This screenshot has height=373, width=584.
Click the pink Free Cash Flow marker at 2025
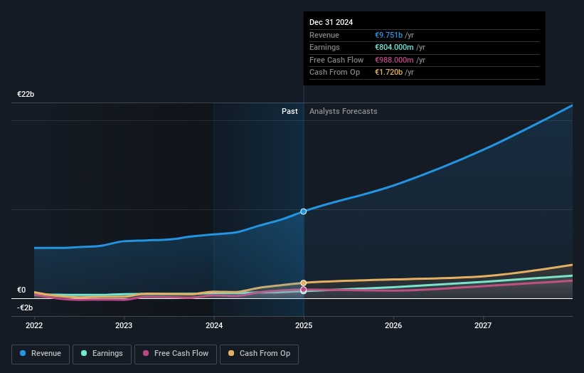304,290
